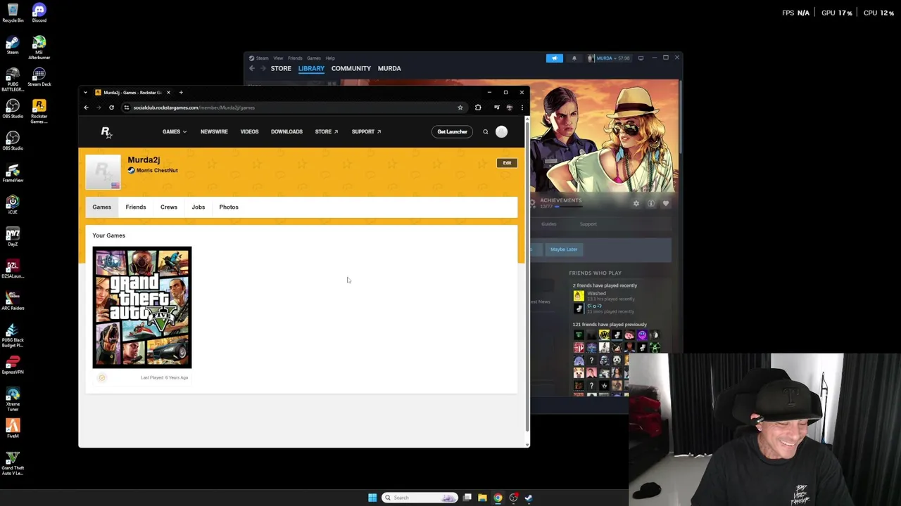Open LIBRARY in Steam window
The width and height of the screenshot is (901, 506).
(x=311, y=68)
